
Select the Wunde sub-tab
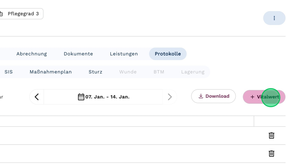128,72
